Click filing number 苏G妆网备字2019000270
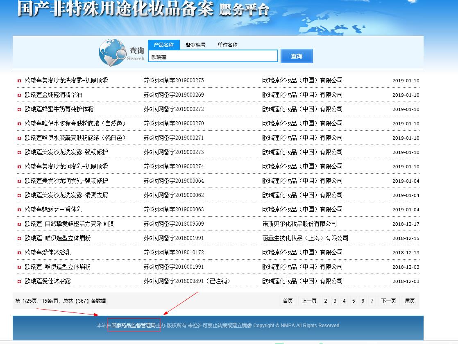The height and width of the screenshot is (344, 458). 174,123
